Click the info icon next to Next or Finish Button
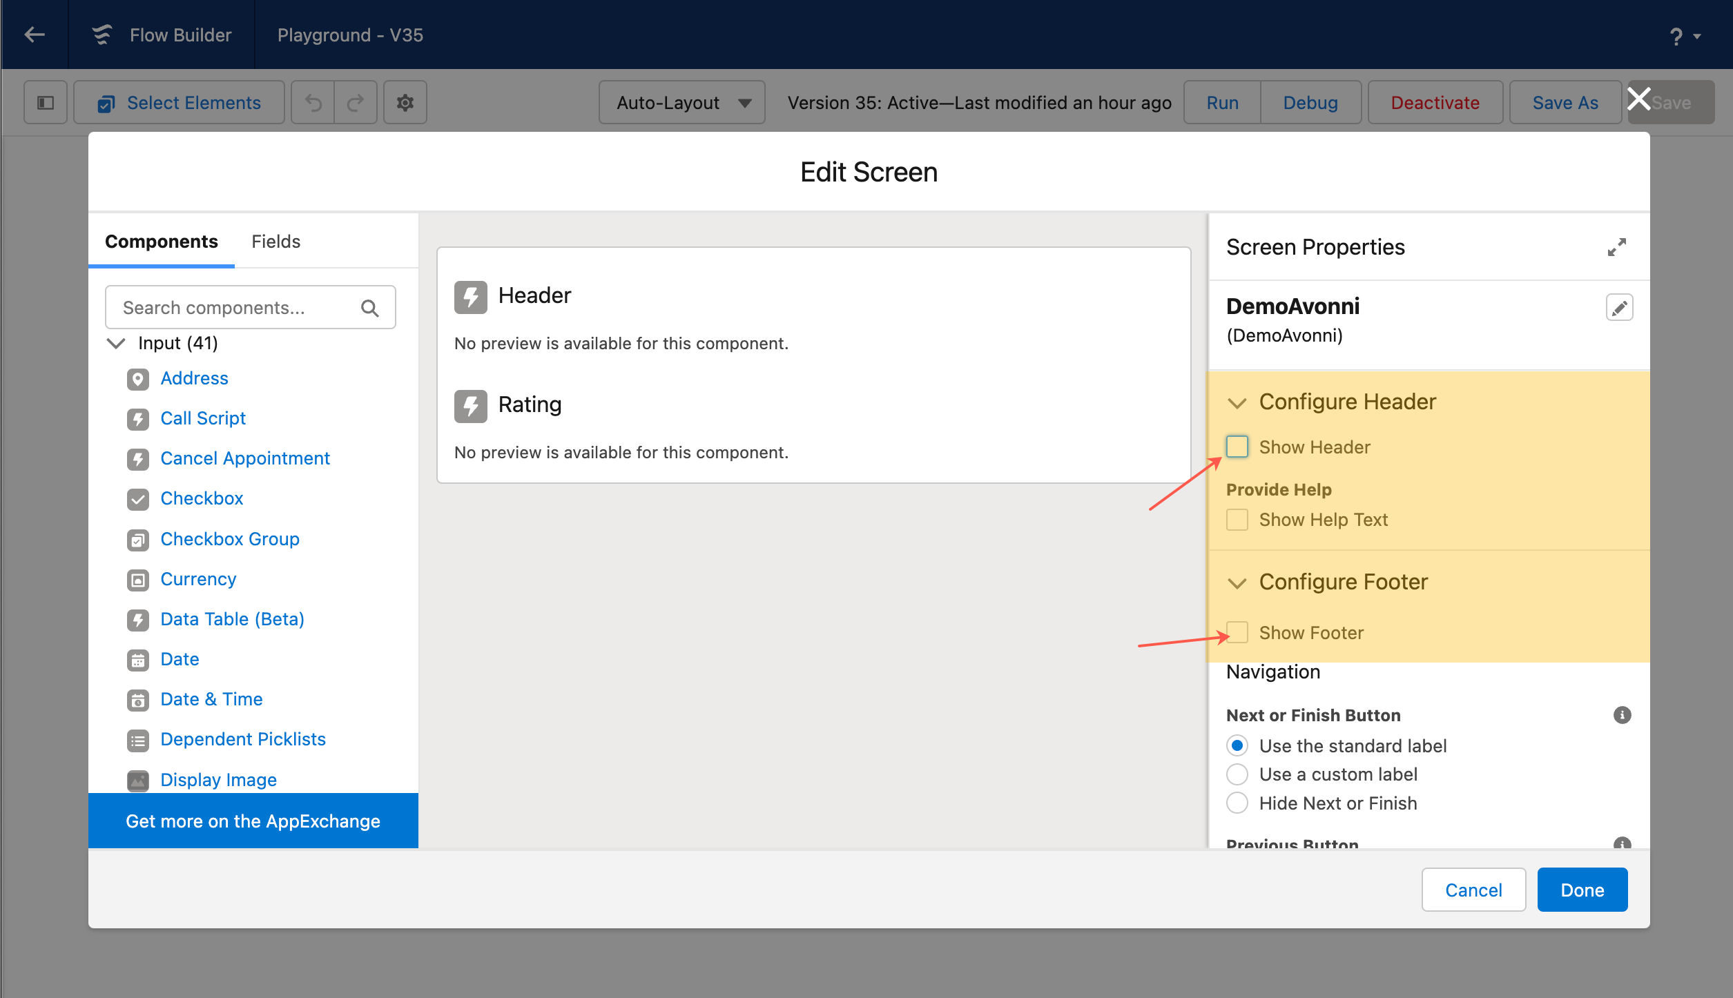1733x998 pixels. click(1622, 715)
